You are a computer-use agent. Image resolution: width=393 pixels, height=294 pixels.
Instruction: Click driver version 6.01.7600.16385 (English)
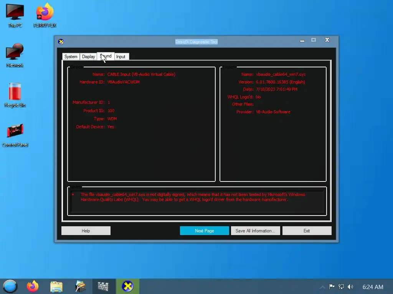(x=280, y=82)
